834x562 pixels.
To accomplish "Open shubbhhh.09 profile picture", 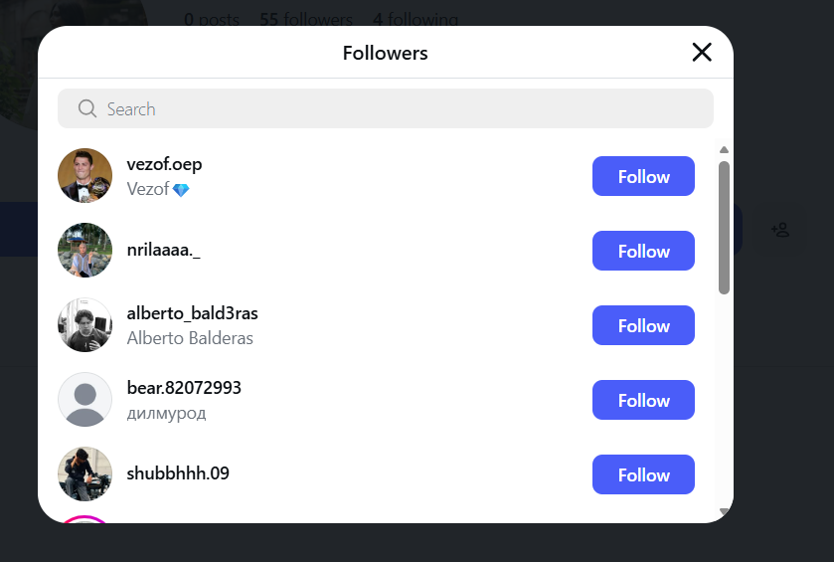I will [x=85, y=474].
